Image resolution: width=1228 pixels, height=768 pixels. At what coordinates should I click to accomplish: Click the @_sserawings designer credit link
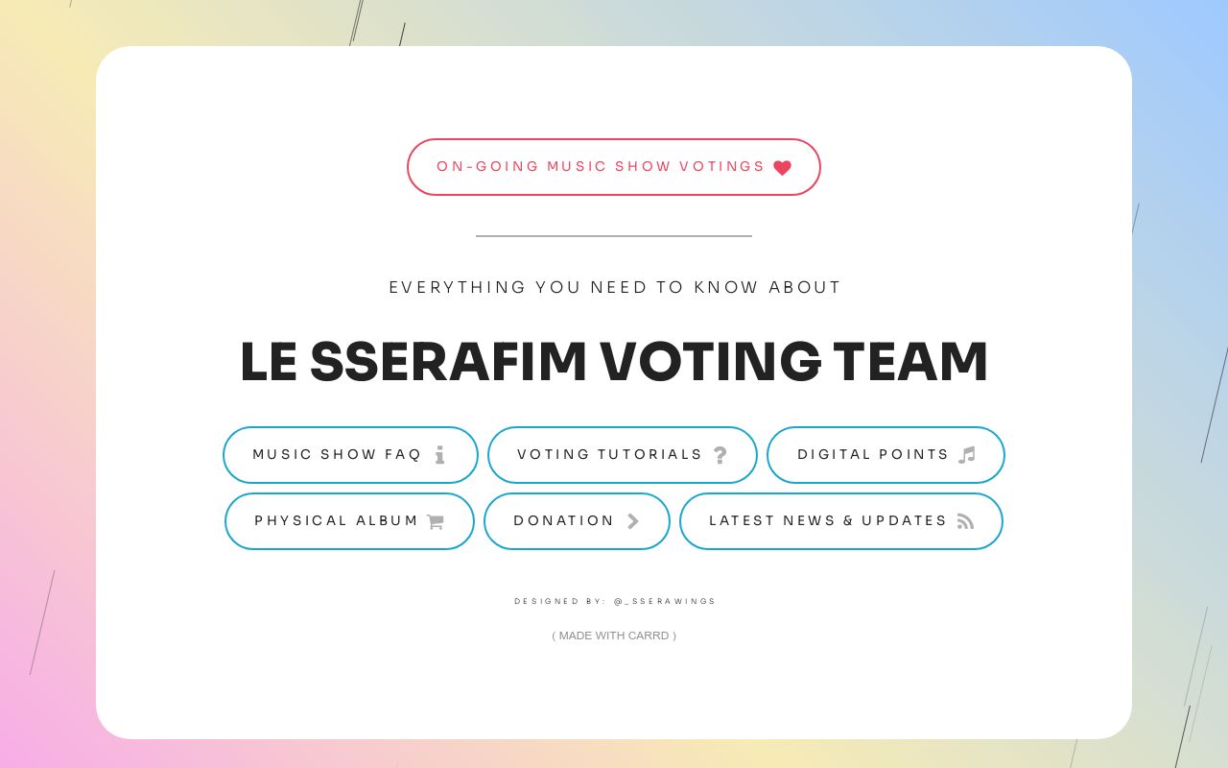pos(666,601)
